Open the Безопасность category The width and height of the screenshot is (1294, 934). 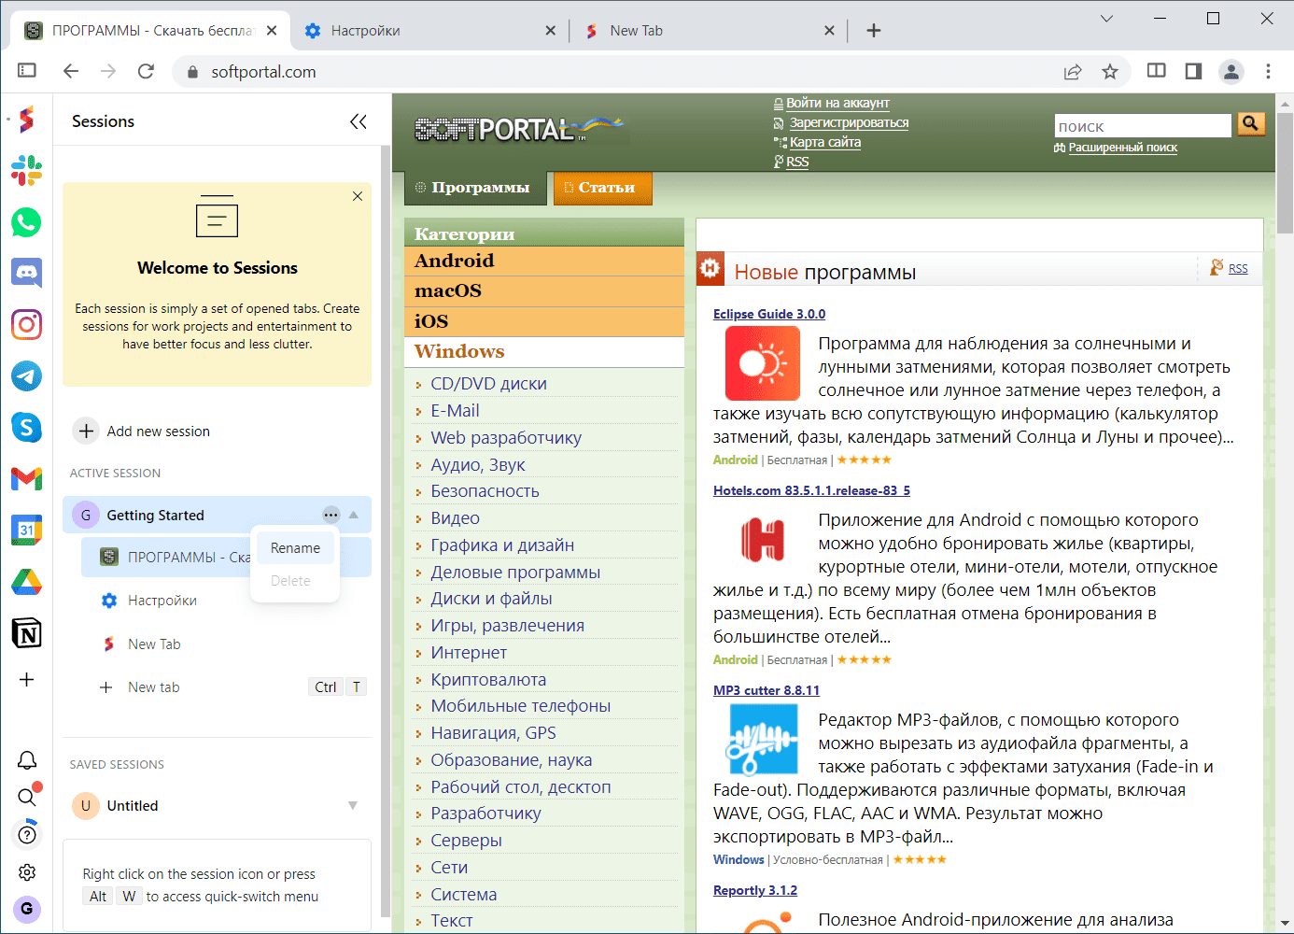click(x=485, y=491)
